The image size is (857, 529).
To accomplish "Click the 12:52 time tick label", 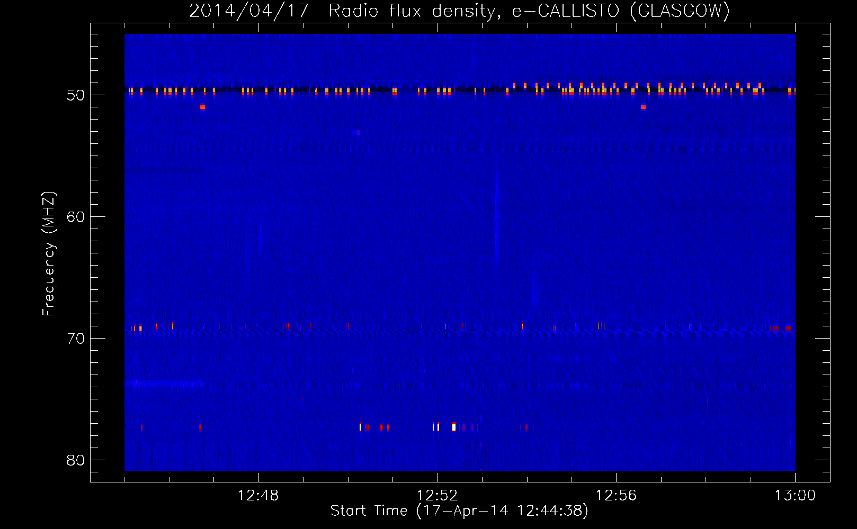I will 437,496.
